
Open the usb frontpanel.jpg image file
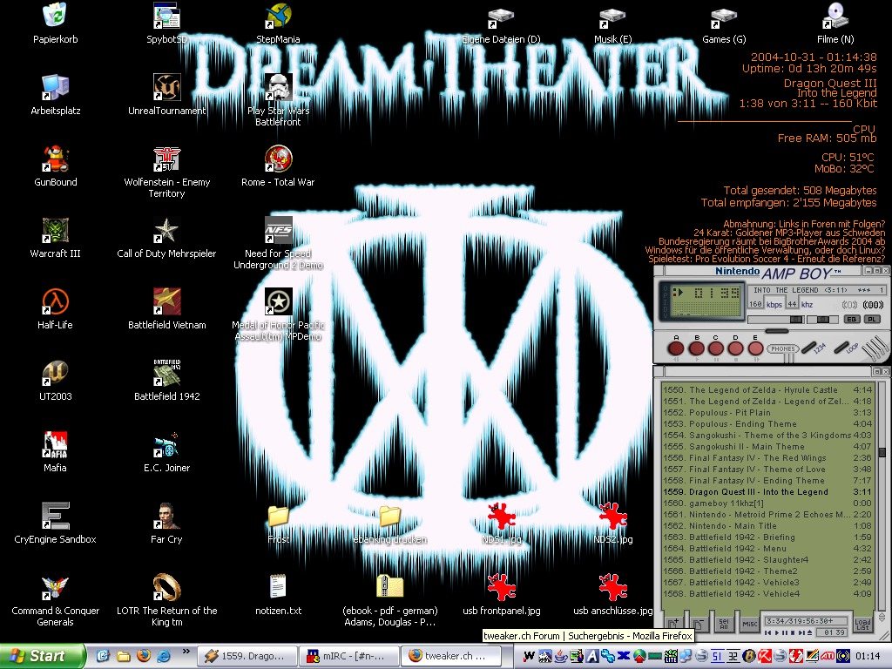pos(502,587)
